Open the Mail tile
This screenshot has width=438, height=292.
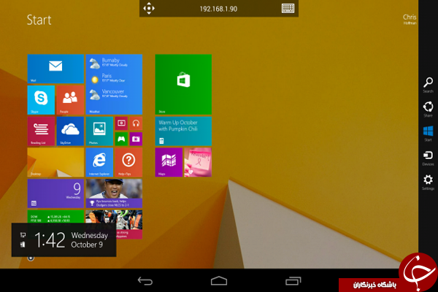pos(55,69)
